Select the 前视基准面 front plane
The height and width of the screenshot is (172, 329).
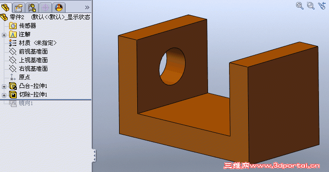tap(33, 52)
